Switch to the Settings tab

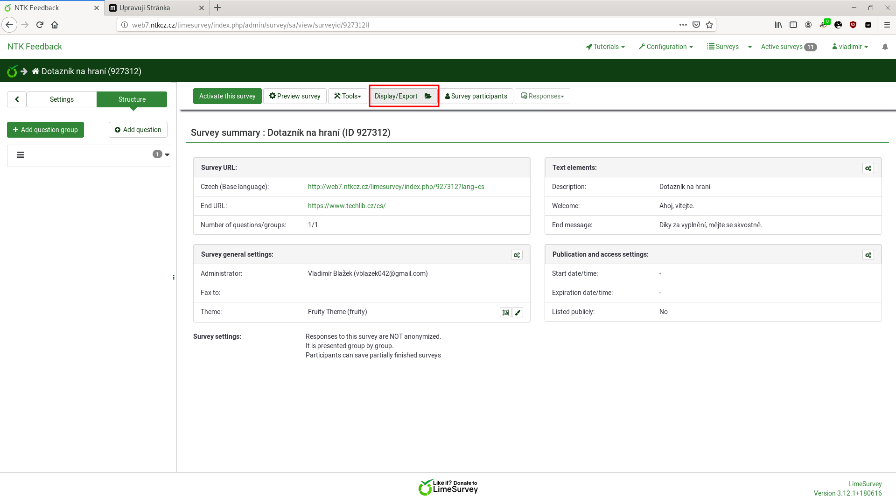tap(62, 99)
